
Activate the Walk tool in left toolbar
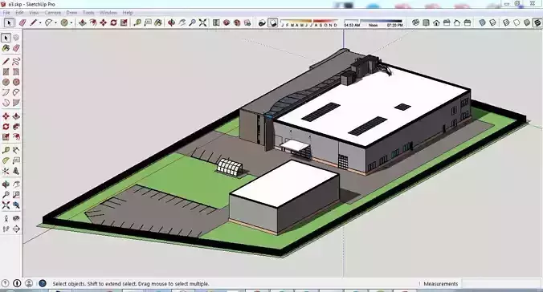point(6,229)
